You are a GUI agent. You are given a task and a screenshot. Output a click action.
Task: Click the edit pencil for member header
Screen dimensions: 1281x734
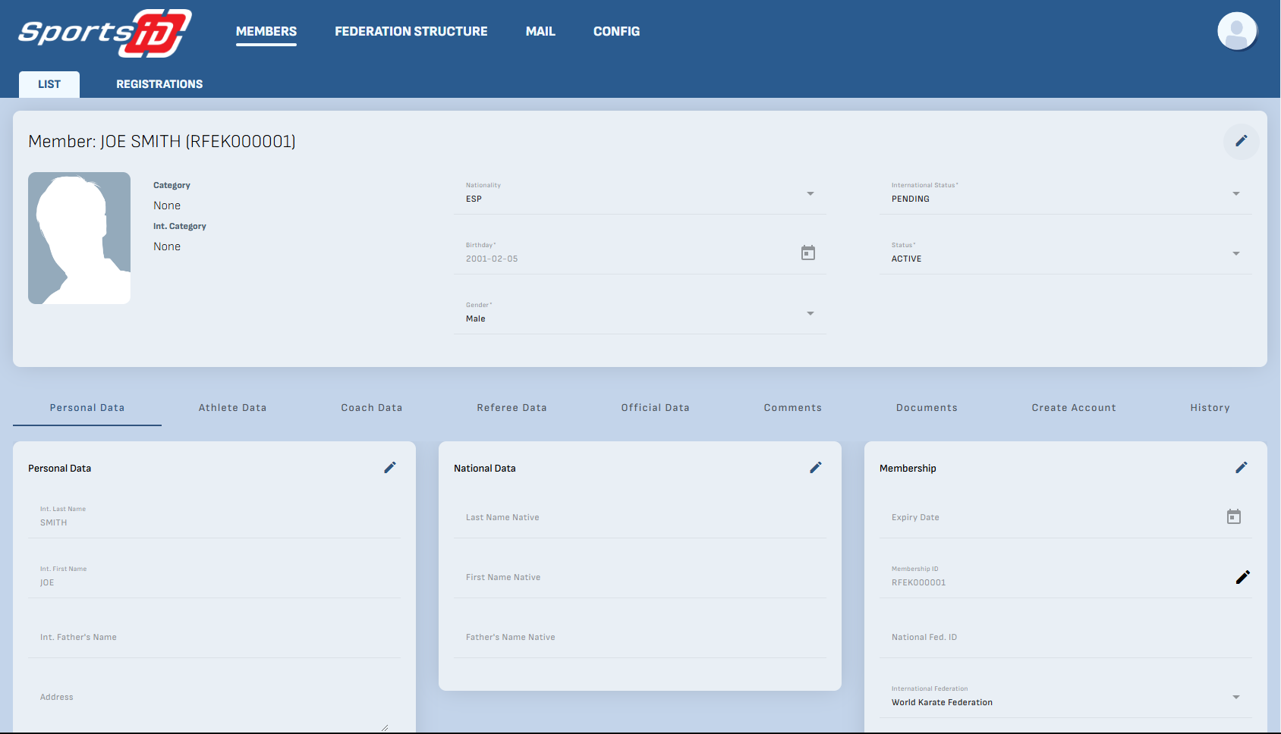pos(1241,141)
